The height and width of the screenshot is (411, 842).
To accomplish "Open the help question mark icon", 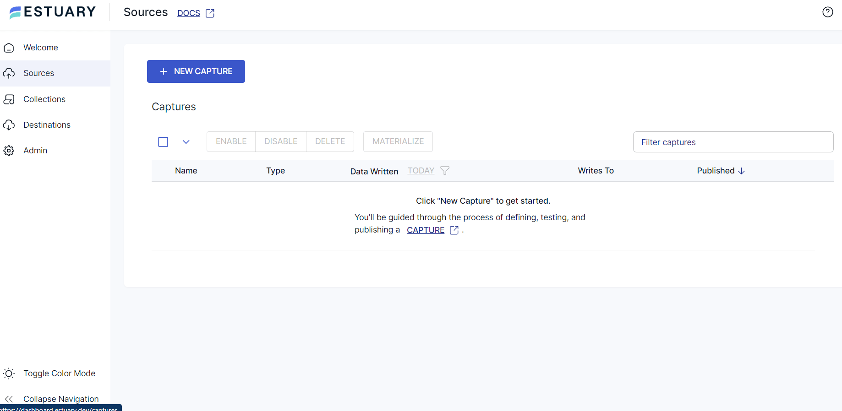I will coord(827,12).
